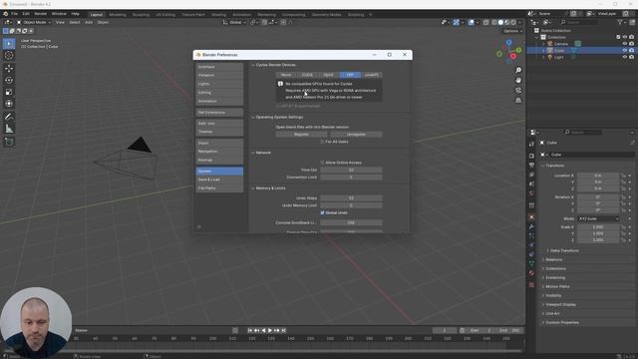Switch to the Modeling workspace tab
Screen dimensions: 638x359
coord(118,15)
